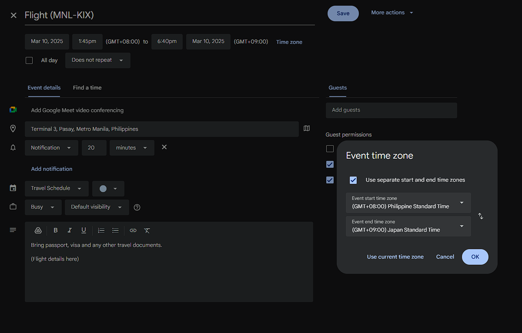Switch to the Event details tab
Image resolution: width=522 pixels, height=333 pixels.
pos(44,88)
